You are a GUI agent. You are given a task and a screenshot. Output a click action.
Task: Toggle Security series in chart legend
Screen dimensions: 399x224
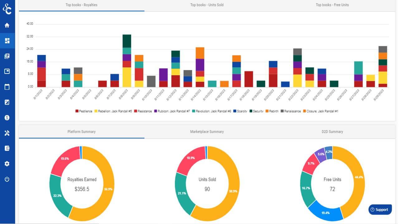(256, 111)
